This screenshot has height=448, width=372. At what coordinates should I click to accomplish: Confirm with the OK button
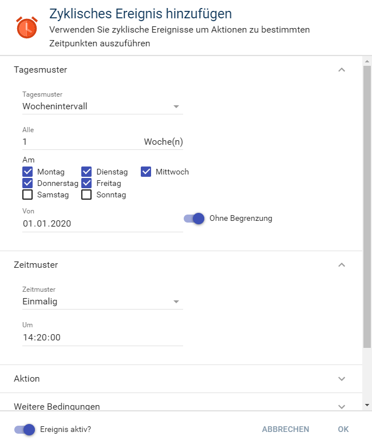click(x=343, y=430)
